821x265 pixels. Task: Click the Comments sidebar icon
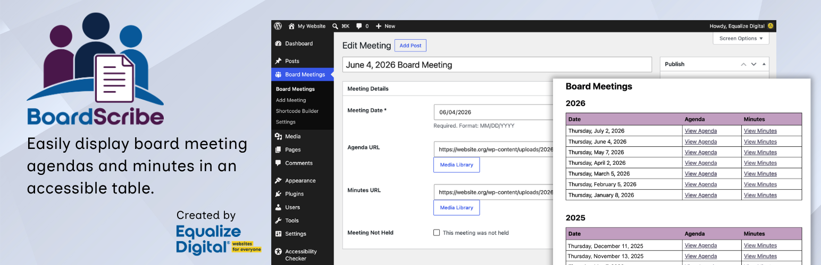point(278,163)
